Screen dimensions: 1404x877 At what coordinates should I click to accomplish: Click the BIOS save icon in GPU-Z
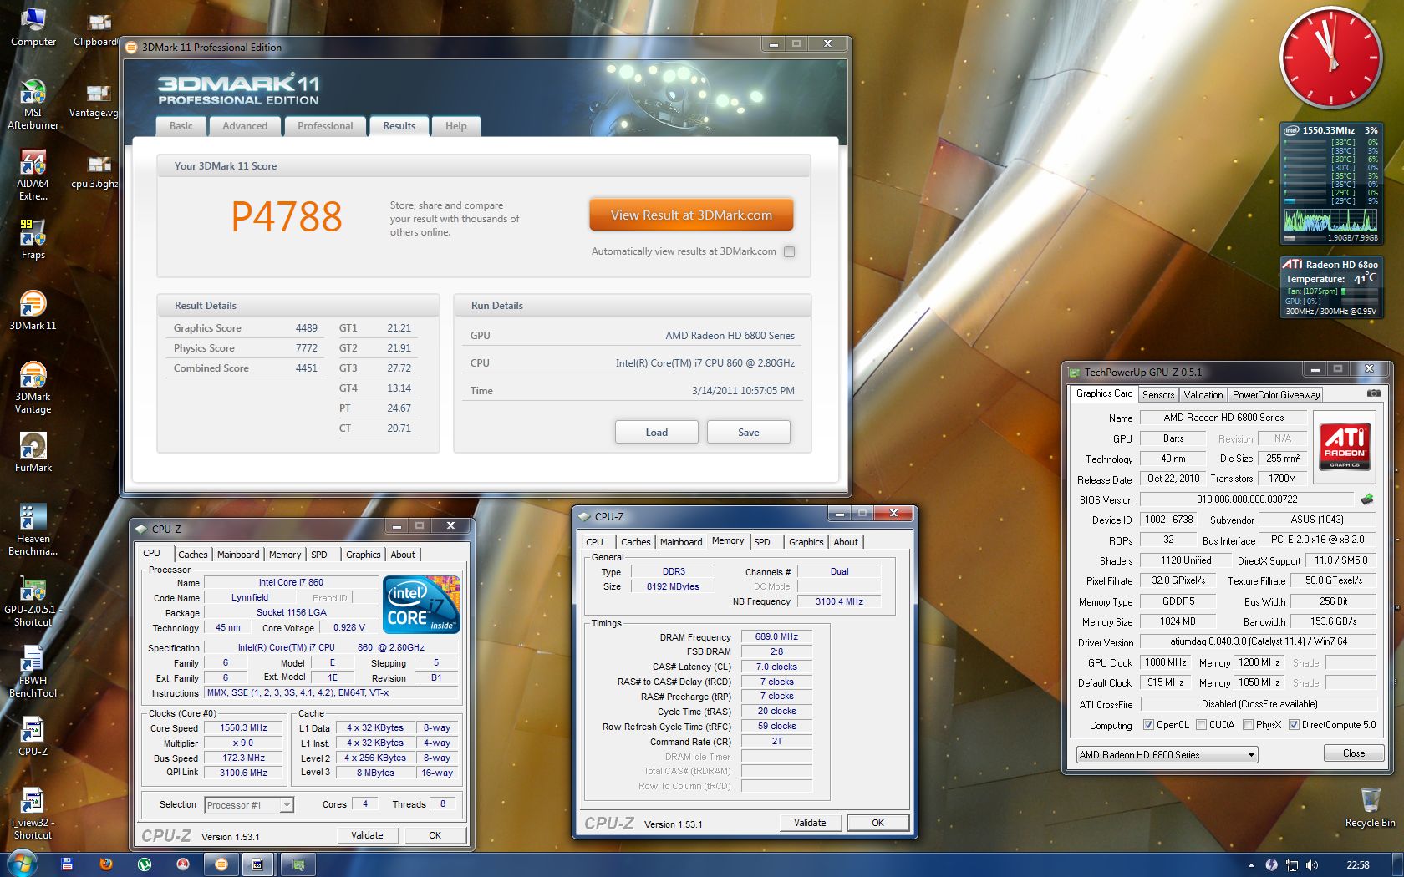point(1366,499)
